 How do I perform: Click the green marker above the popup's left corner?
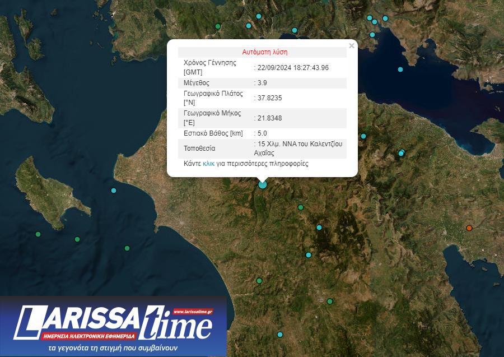pyautogui.click(x=218, y=26)
